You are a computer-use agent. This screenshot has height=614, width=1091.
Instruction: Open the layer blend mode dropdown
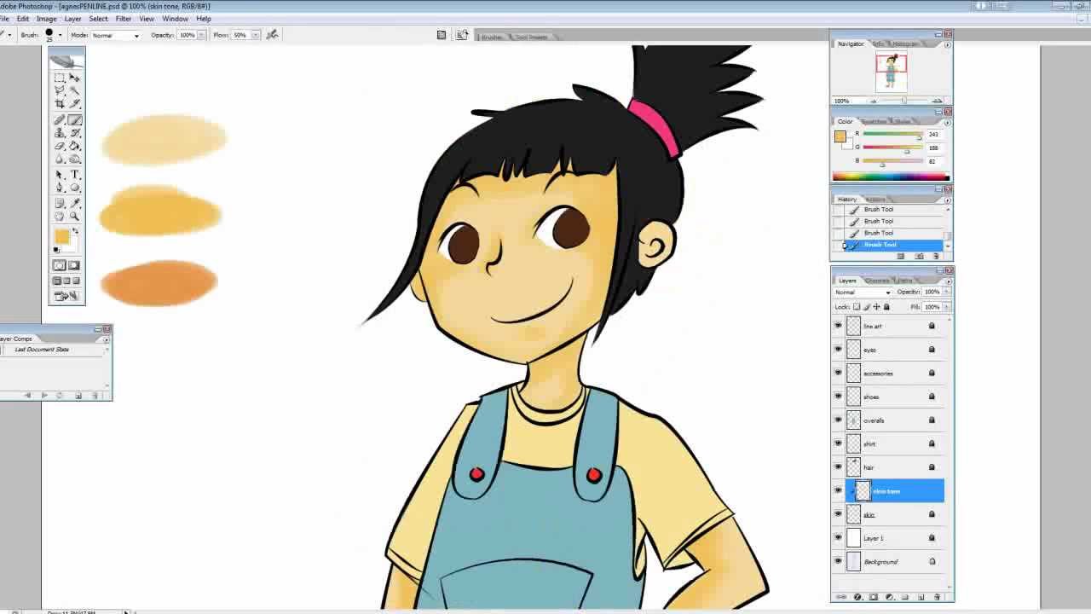(x=863, y=293)
